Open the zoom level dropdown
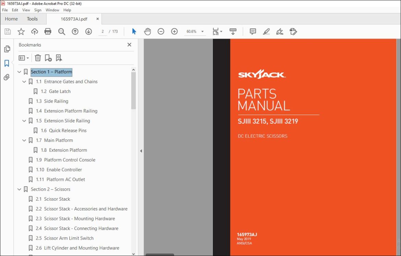The image size is (401, 256). point(202,32)
